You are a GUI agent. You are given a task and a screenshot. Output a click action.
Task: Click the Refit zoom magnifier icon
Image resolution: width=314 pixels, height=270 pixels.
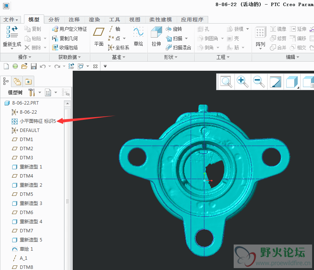226,82
